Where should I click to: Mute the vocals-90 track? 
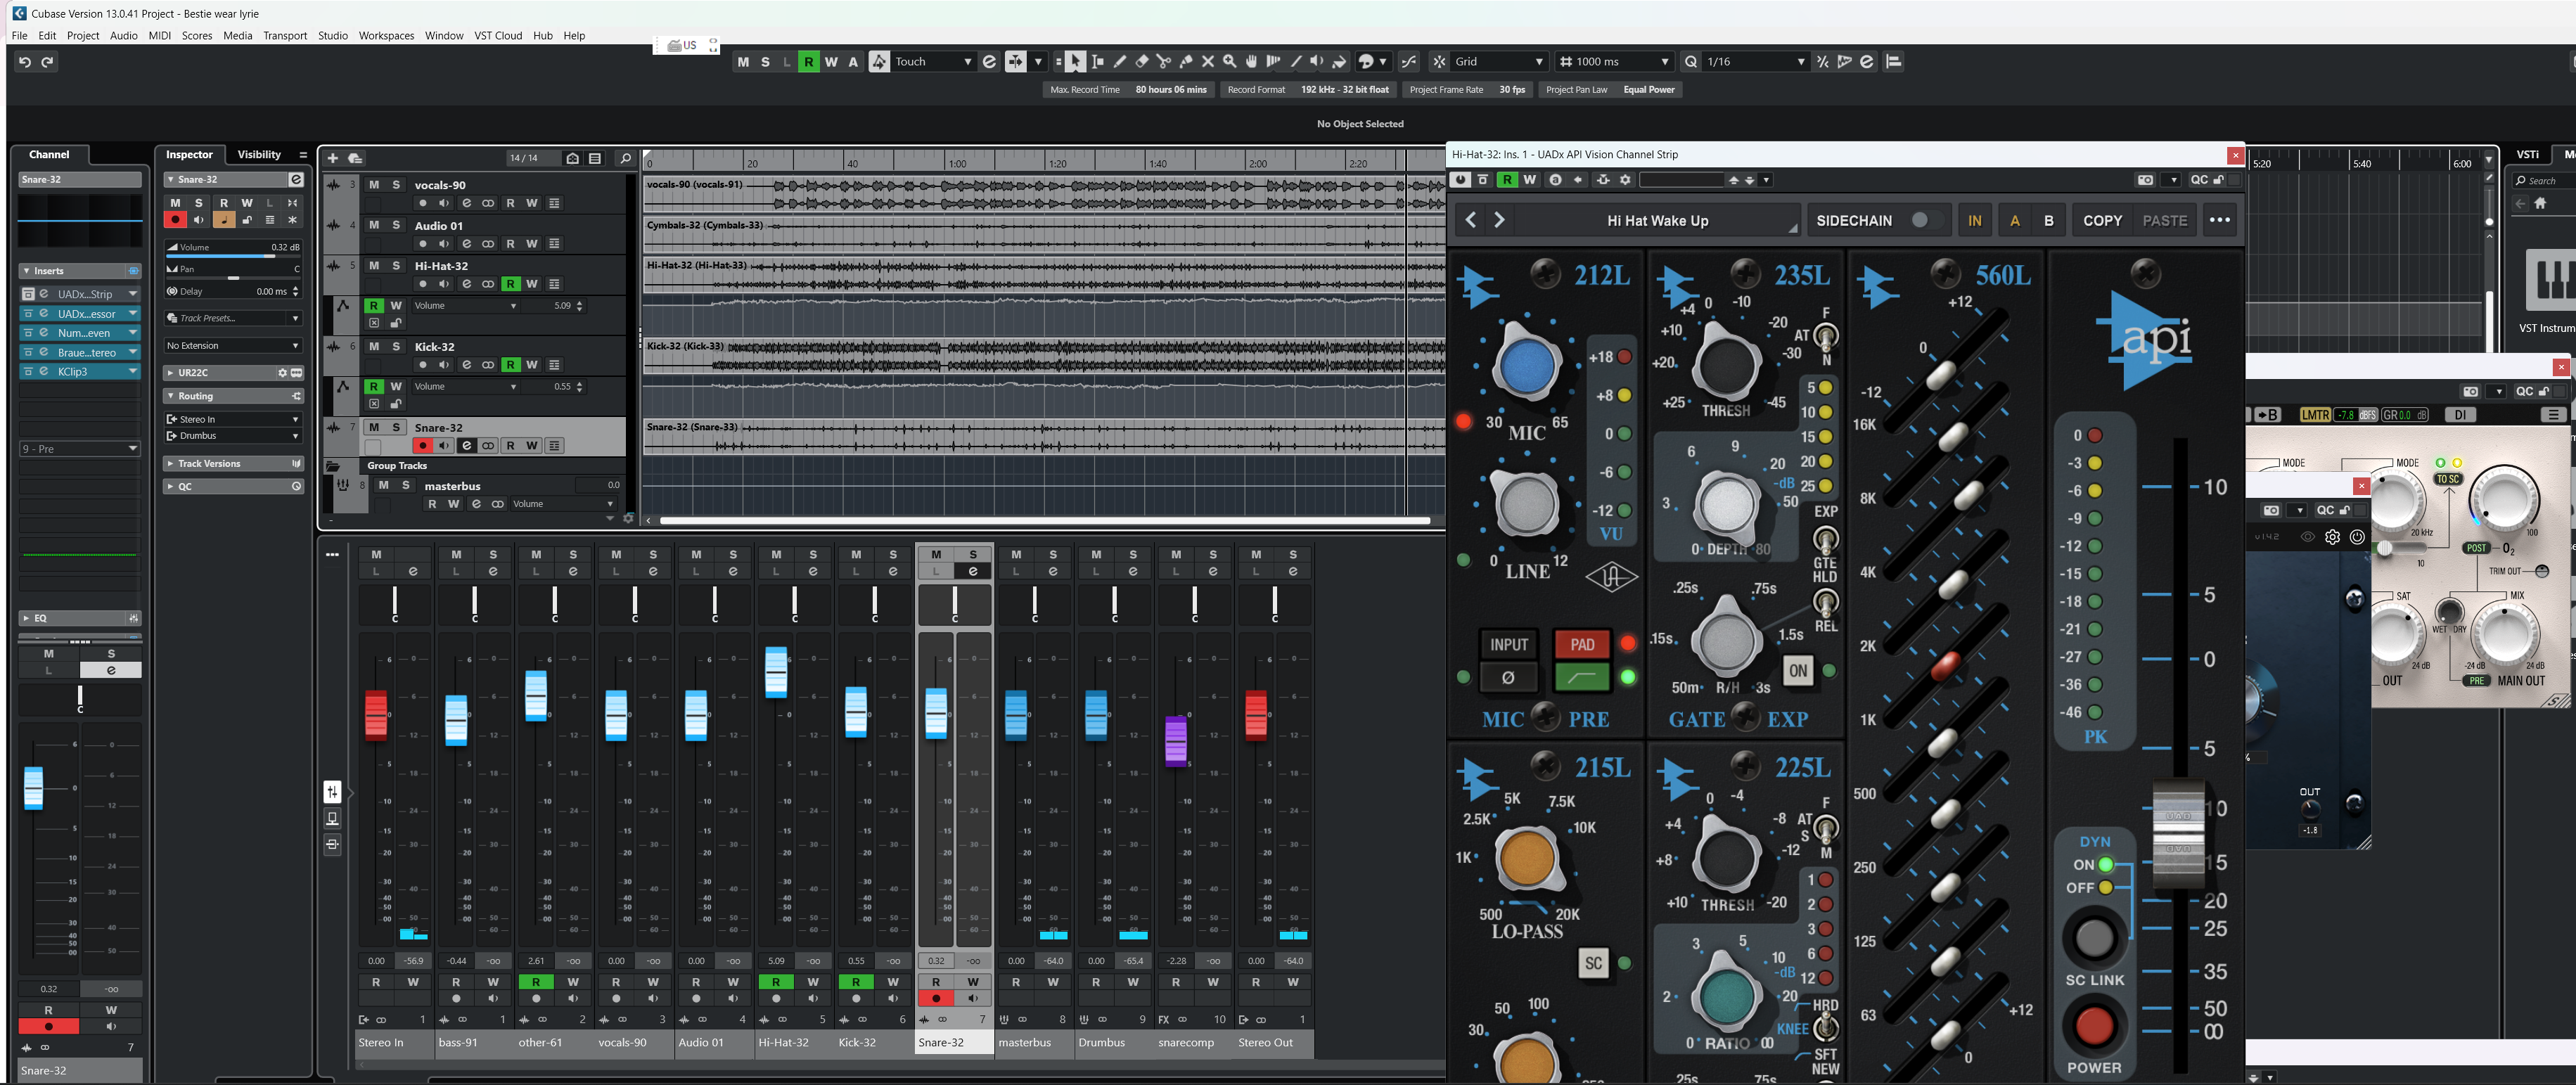click(x=374, y=185)
